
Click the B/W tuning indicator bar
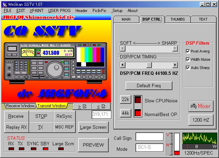click(x=200, y=147)
